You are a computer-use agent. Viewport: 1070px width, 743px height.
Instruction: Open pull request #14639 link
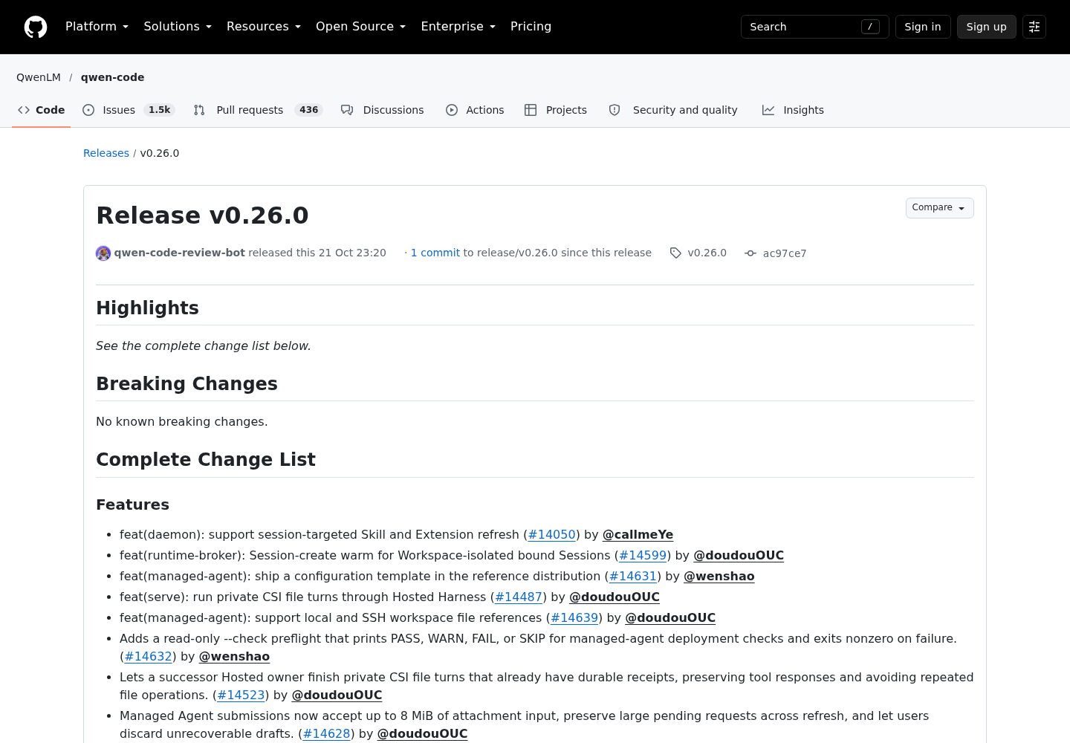574,618
